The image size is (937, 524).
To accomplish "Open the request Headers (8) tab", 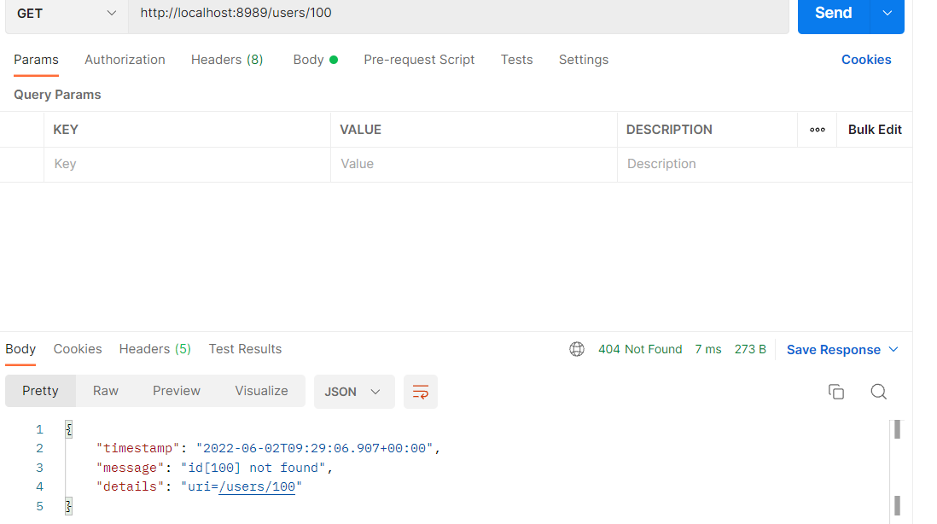I will coord(227,60).
